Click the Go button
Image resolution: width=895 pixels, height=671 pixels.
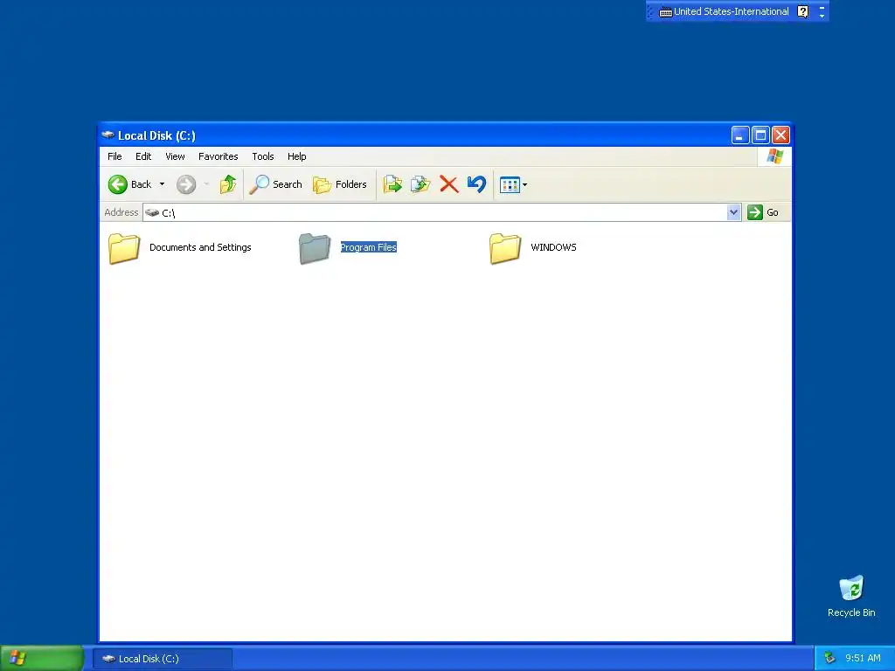point(763,212)
